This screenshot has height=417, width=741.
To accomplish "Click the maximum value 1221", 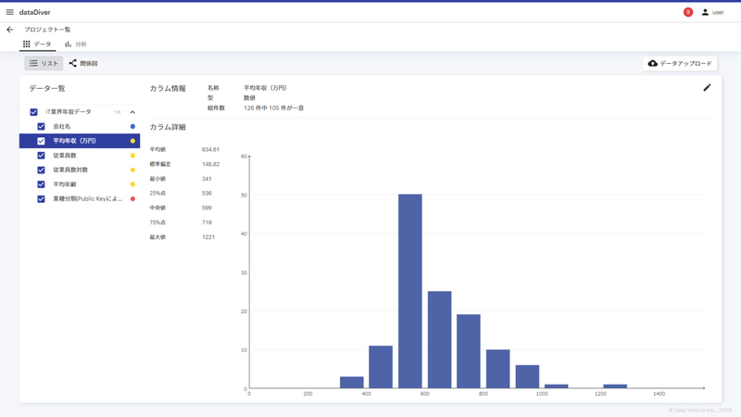I will pyautogui.click(x=207, y=237).
